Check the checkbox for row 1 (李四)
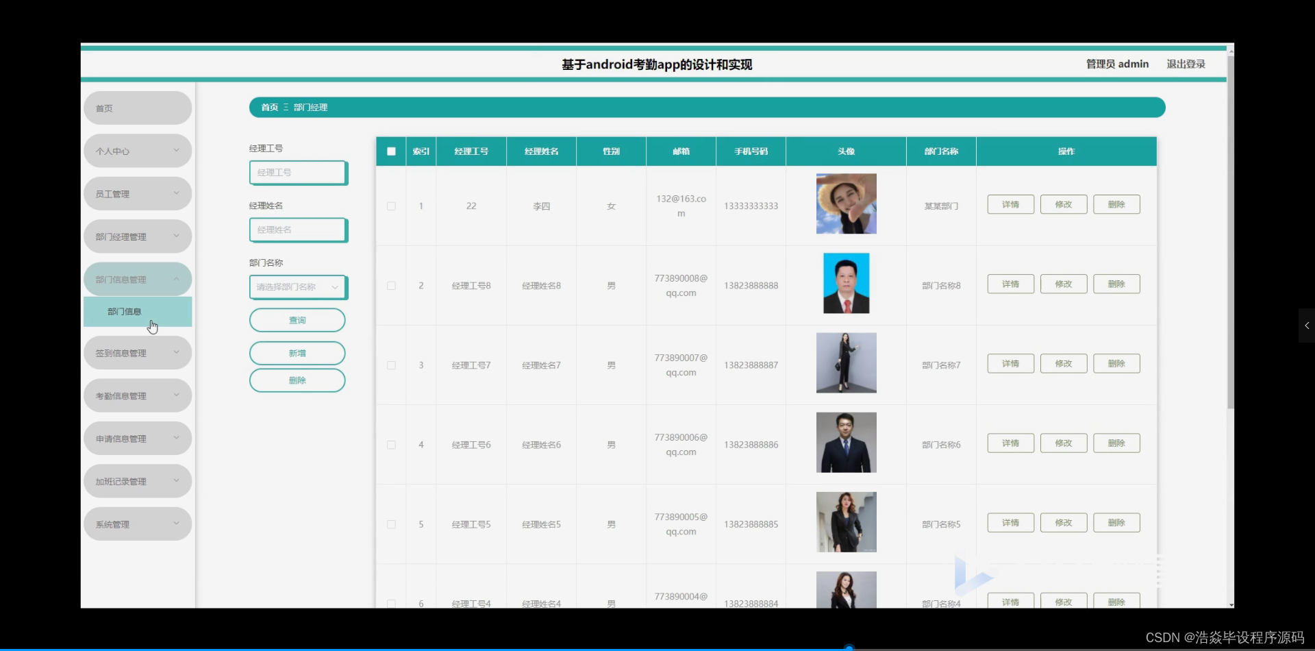This screenshot has height=651, width=1315. click(391, 206)
